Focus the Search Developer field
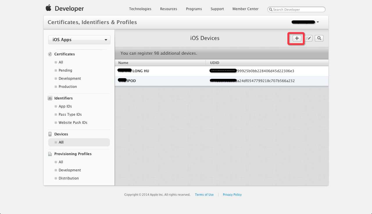Viewport: 372px width, 214px height. tap(296, 10)
